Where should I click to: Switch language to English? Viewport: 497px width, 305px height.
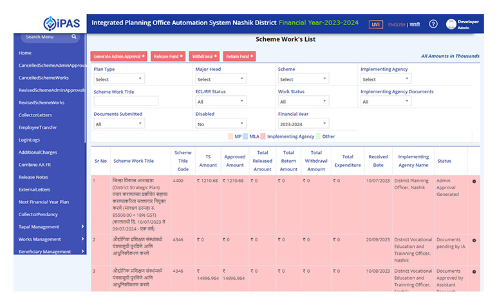point(396,24)
